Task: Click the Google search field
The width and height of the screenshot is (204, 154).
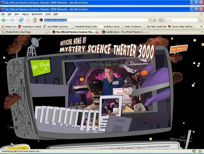Action: click(181, 20)
